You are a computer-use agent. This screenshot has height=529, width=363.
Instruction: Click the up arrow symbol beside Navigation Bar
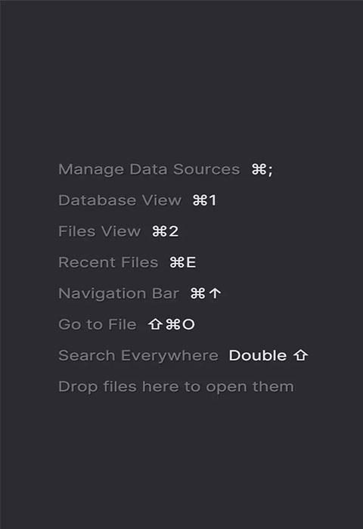coord(215,293)
